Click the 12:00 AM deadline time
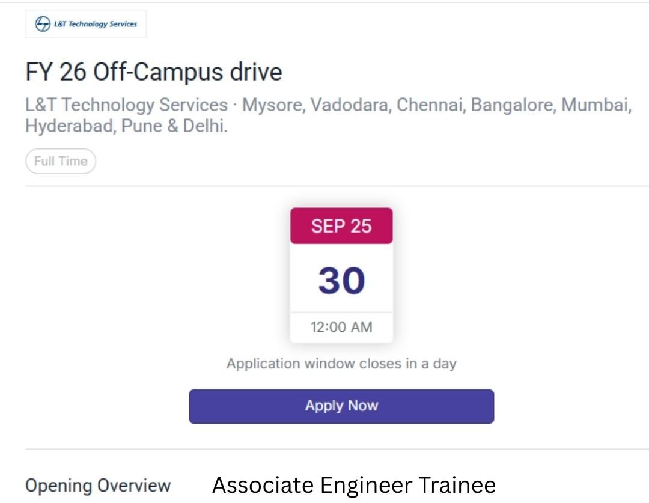This screenshot has height=503, width=649. click(x=341, y=328)
